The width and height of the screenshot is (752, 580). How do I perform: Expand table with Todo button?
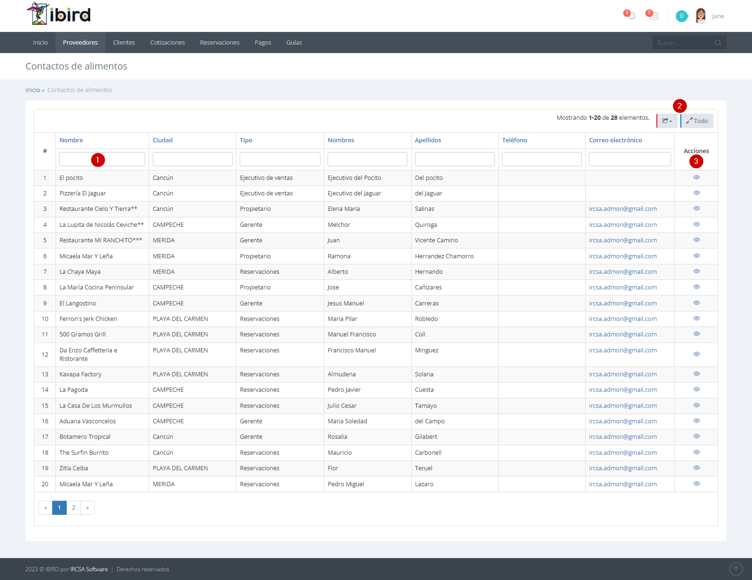tap(697, 121)
